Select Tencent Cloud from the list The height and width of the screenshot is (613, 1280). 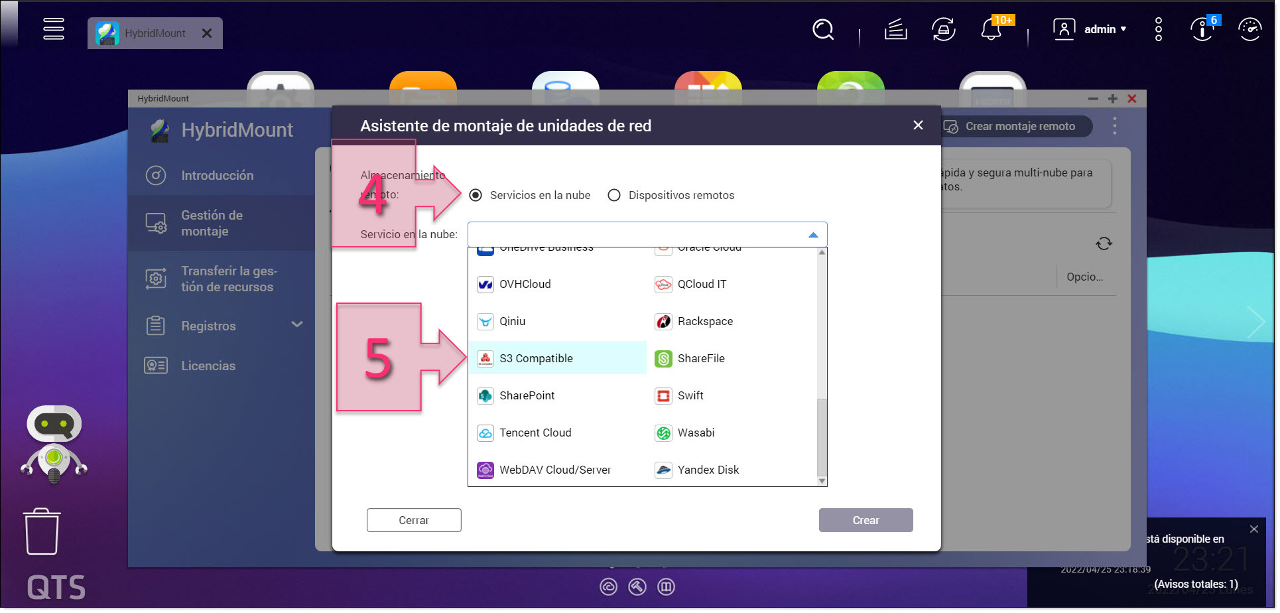pos(535,433)
